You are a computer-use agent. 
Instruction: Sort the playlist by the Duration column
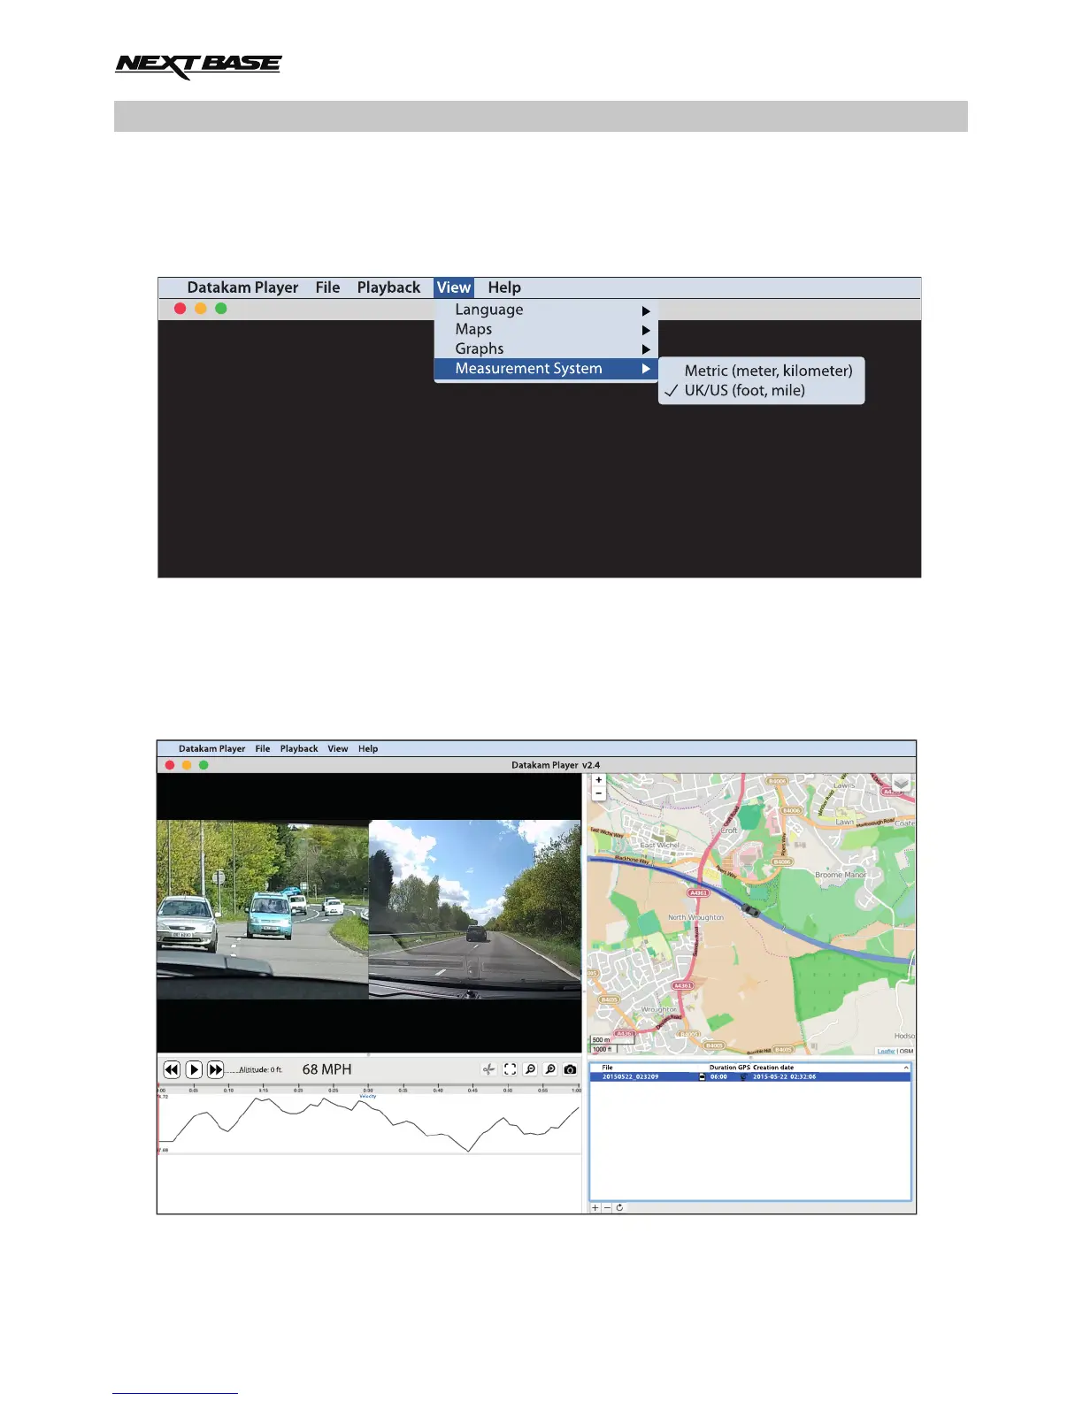723,1068
